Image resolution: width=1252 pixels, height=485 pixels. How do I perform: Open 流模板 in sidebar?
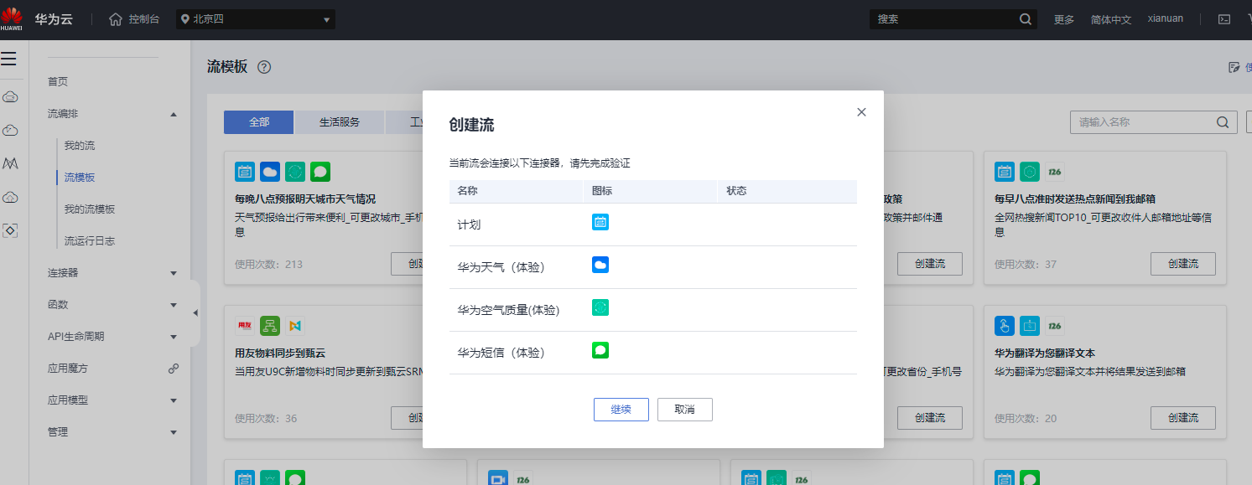click(x=80, y=178)
